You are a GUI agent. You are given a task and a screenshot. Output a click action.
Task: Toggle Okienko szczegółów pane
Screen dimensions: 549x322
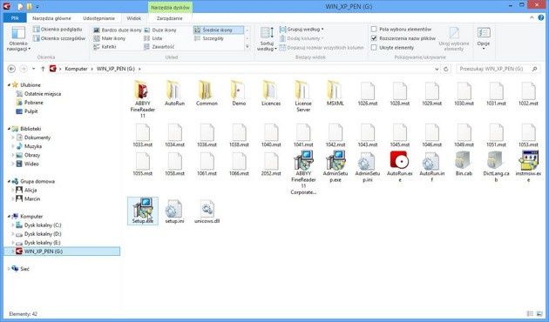pyautogui.click(x=59, y=38)
